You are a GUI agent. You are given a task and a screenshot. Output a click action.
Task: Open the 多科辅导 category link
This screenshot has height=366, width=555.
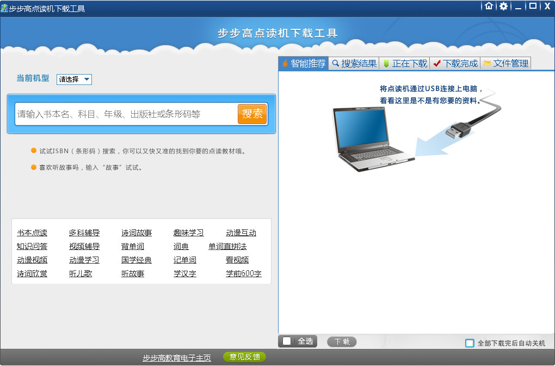84,233
